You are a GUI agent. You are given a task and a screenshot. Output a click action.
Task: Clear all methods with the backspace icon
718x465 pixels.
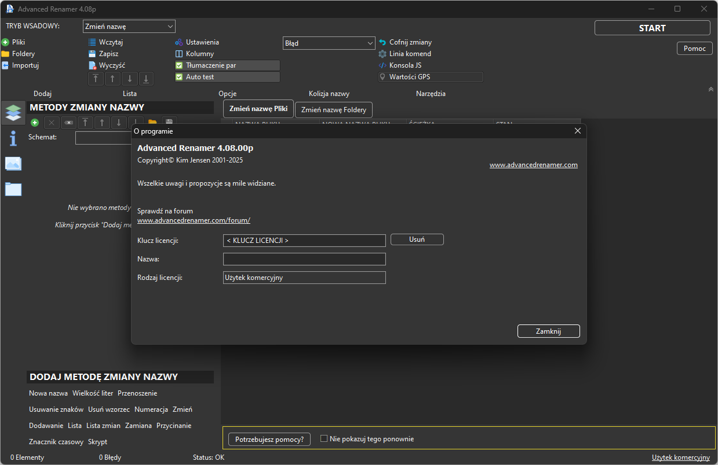click(68, 123)
